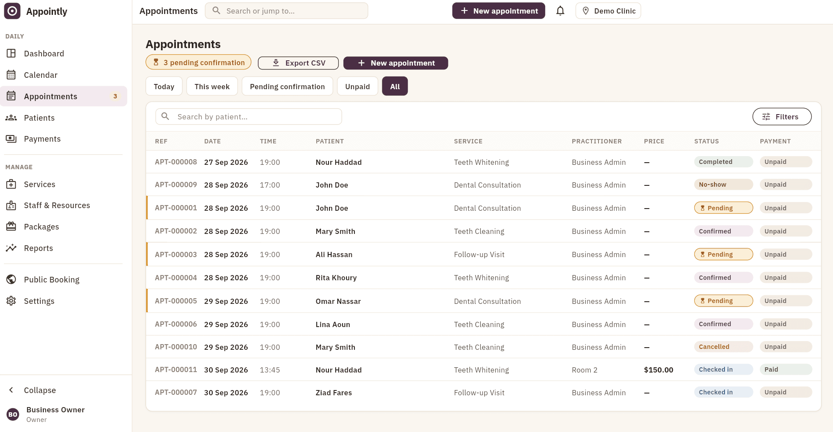Click the $150.00 price cell

[658, 370]
